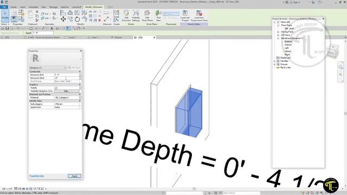Click the Open icon in quick access toolbar
The height and width of the screenshot is (195, 347).
[x=3, y=28]
